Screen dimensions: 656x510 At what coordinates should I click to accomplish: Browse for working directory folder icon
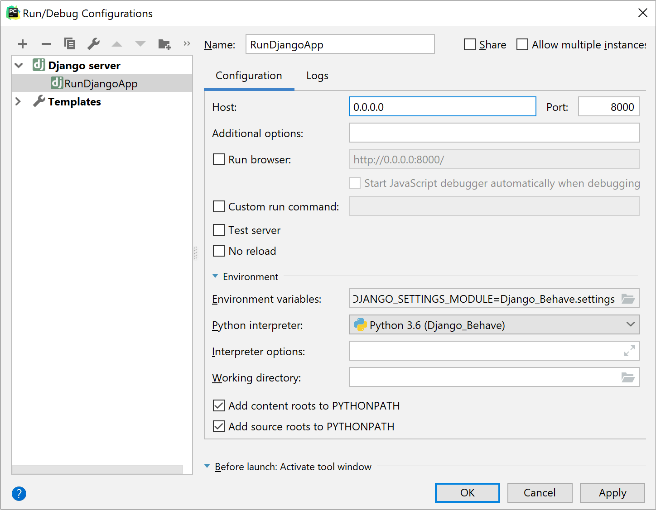click(628, 377)
